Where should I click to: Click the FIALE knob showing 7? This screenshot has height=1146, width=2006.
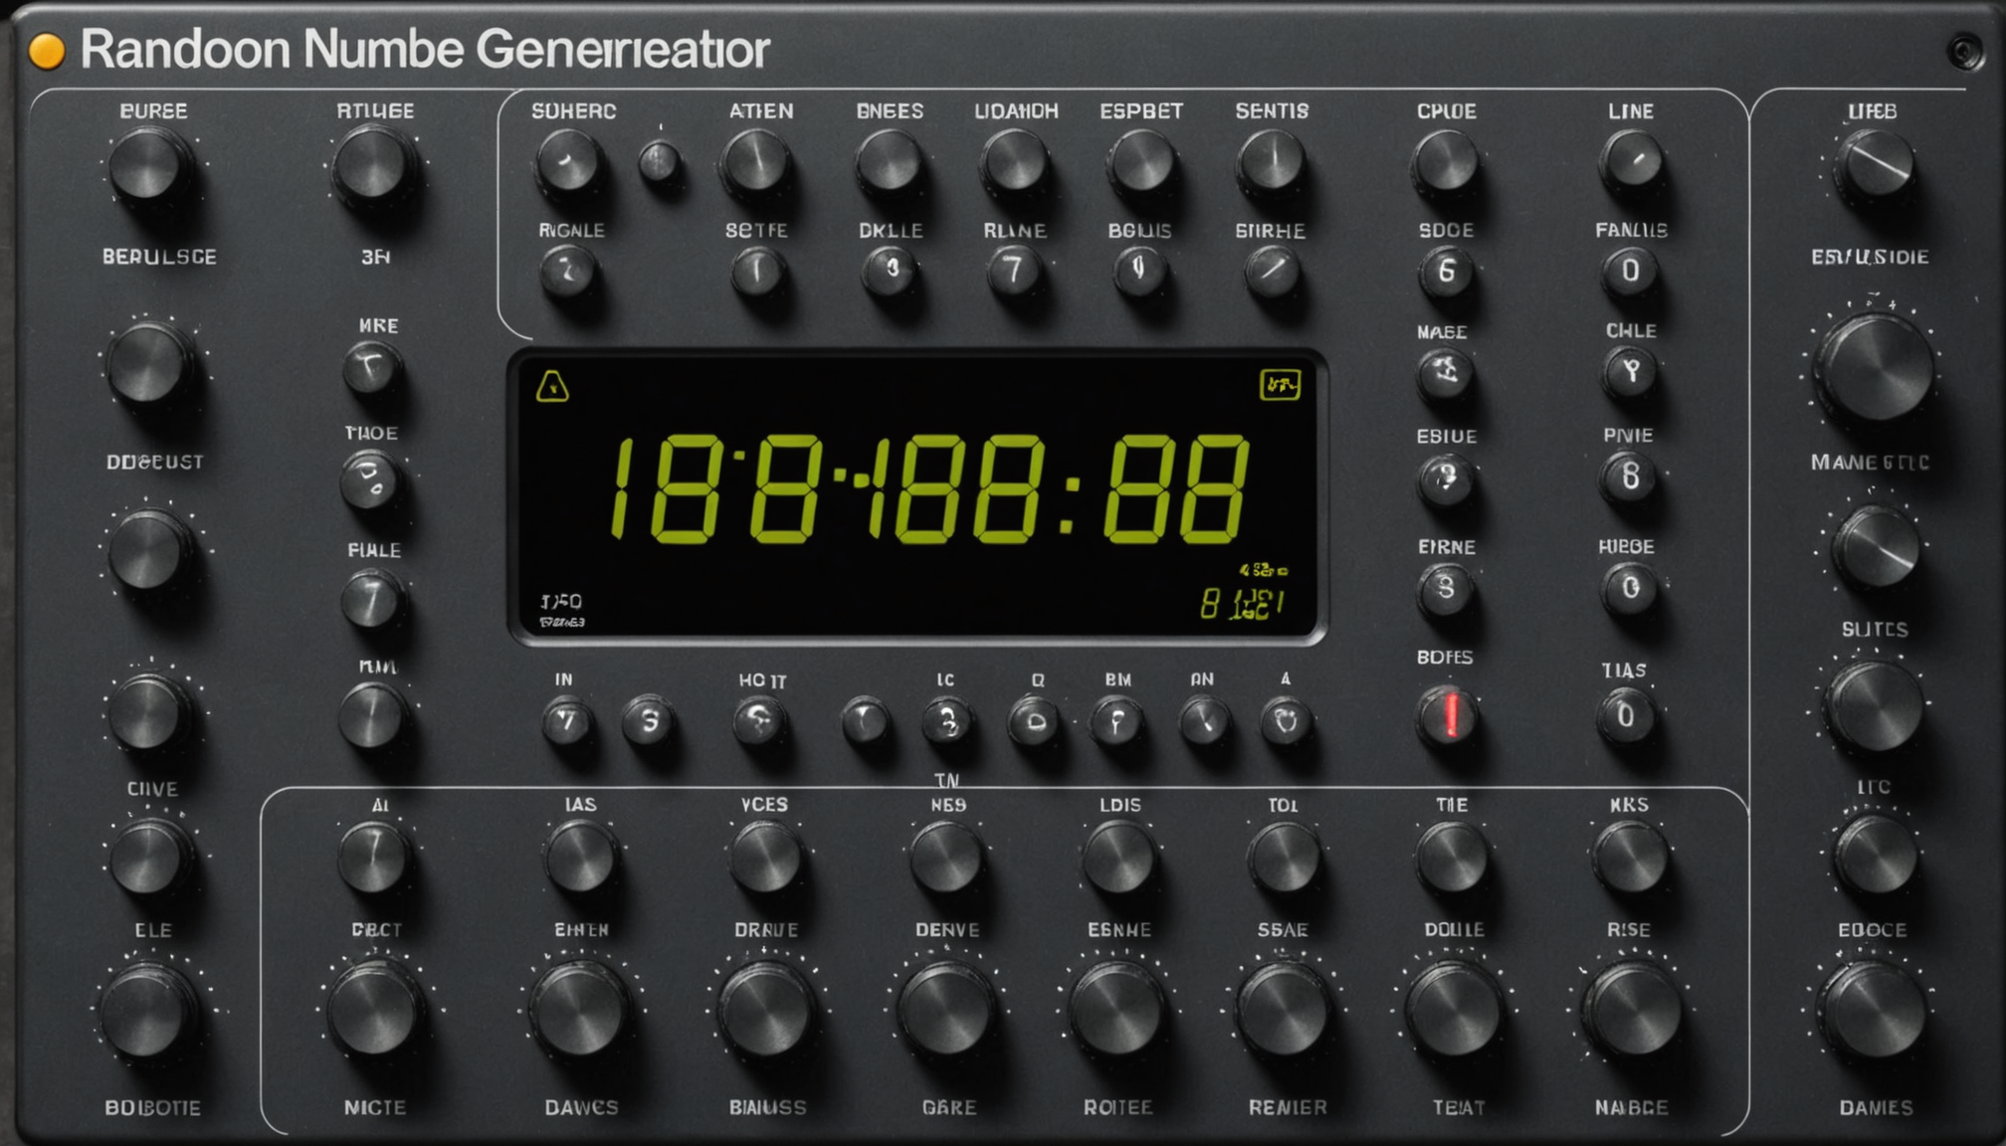[371, 601]
